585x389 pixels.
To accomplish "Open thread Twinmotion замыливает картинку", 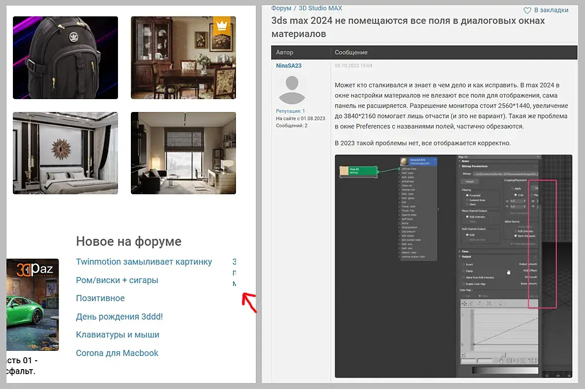I will 144,262.
